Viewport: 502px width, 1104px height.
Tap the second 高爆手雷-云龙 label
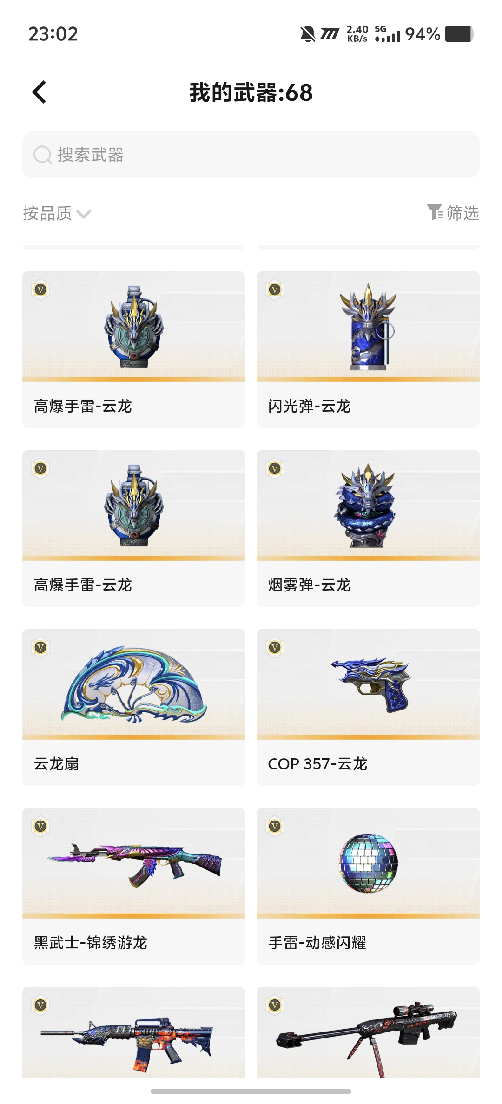pos(83,585)
